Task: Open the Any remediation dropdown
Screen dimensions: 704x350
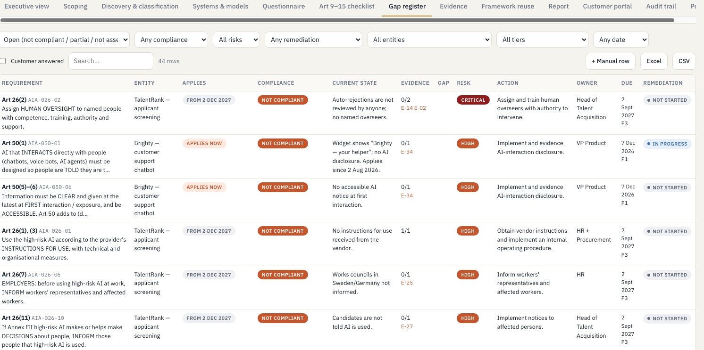Action: tap(313, 40)
